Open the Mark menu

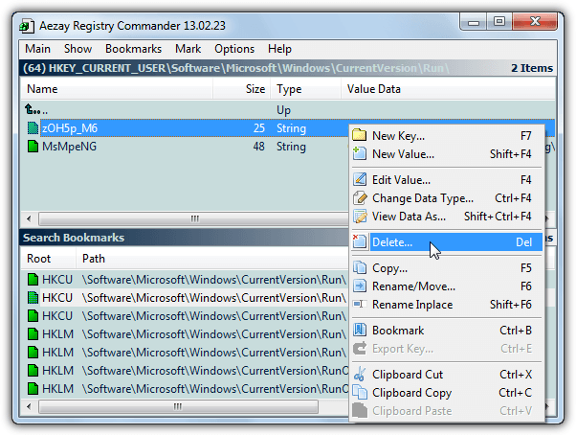click(188, 49)
